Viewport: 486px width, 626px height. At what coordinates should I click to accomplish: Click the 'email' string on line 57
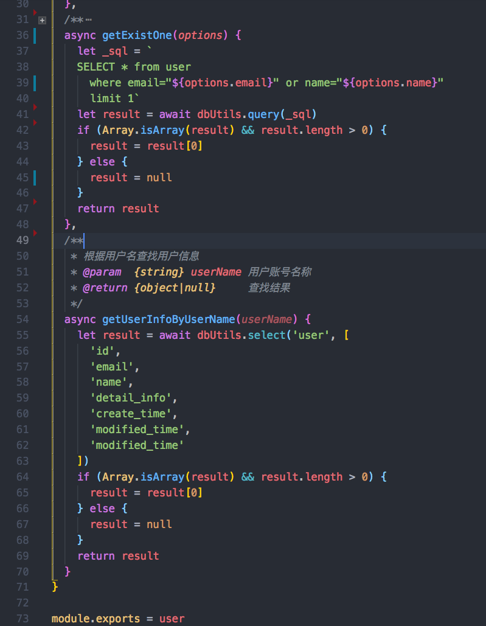tap(112, 366)
